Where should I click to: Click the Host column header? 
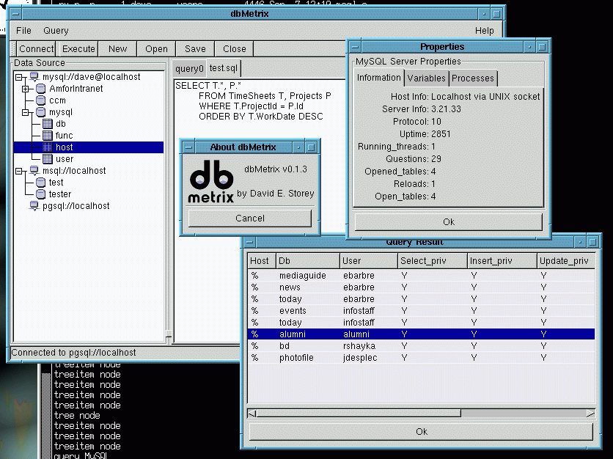pos(262,261)
